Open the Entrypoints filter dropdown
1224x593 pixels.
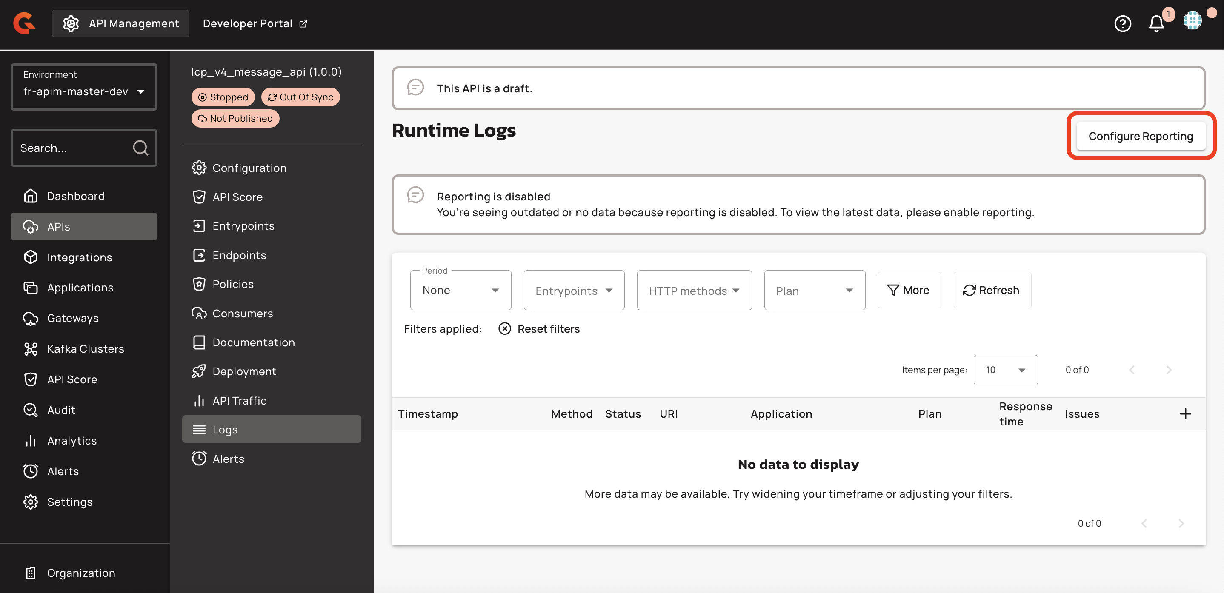(x=574, y=290)
